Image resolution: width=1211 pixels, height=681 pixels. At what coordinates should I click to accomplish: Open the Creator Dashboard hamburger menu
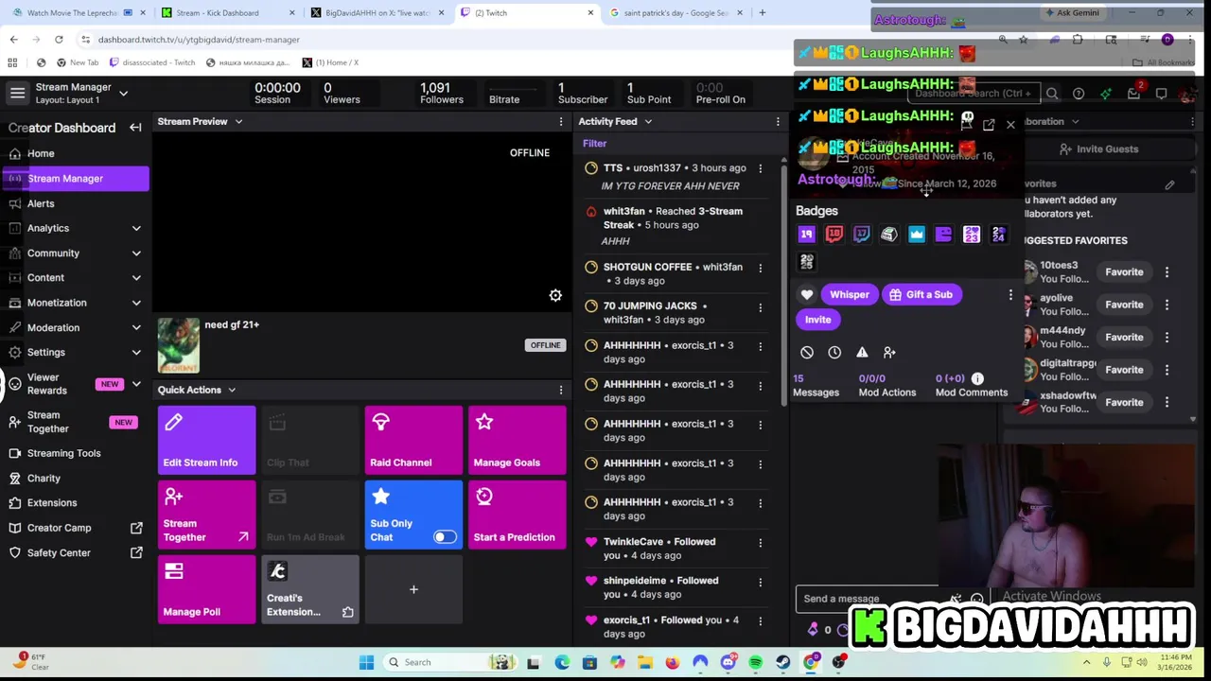pyautogui.click(x=17, y=93)
